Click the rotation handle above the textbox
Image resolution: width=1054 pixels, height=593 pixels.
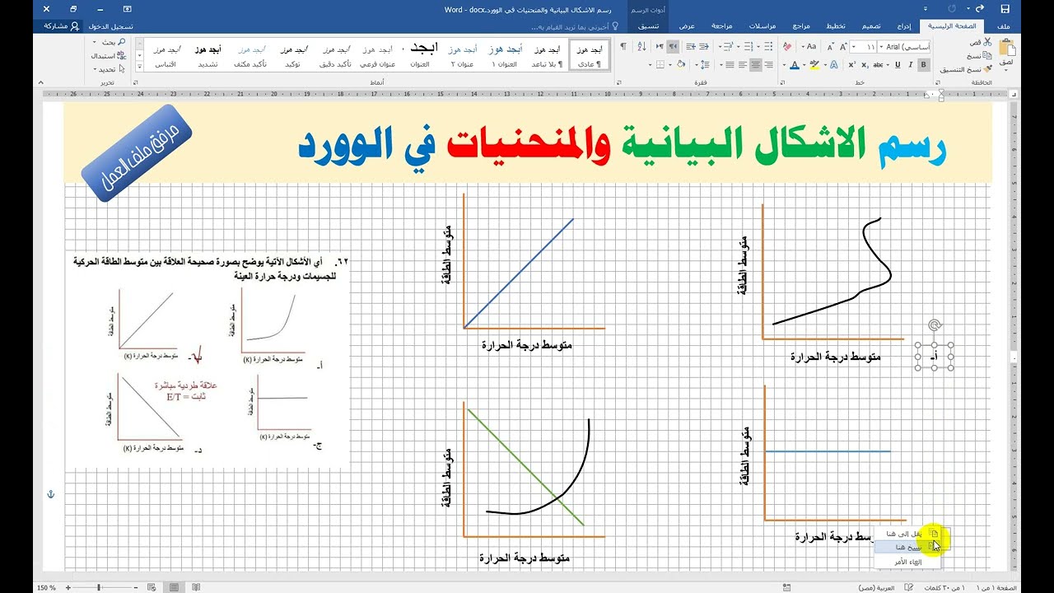click(x=935, y=326)
